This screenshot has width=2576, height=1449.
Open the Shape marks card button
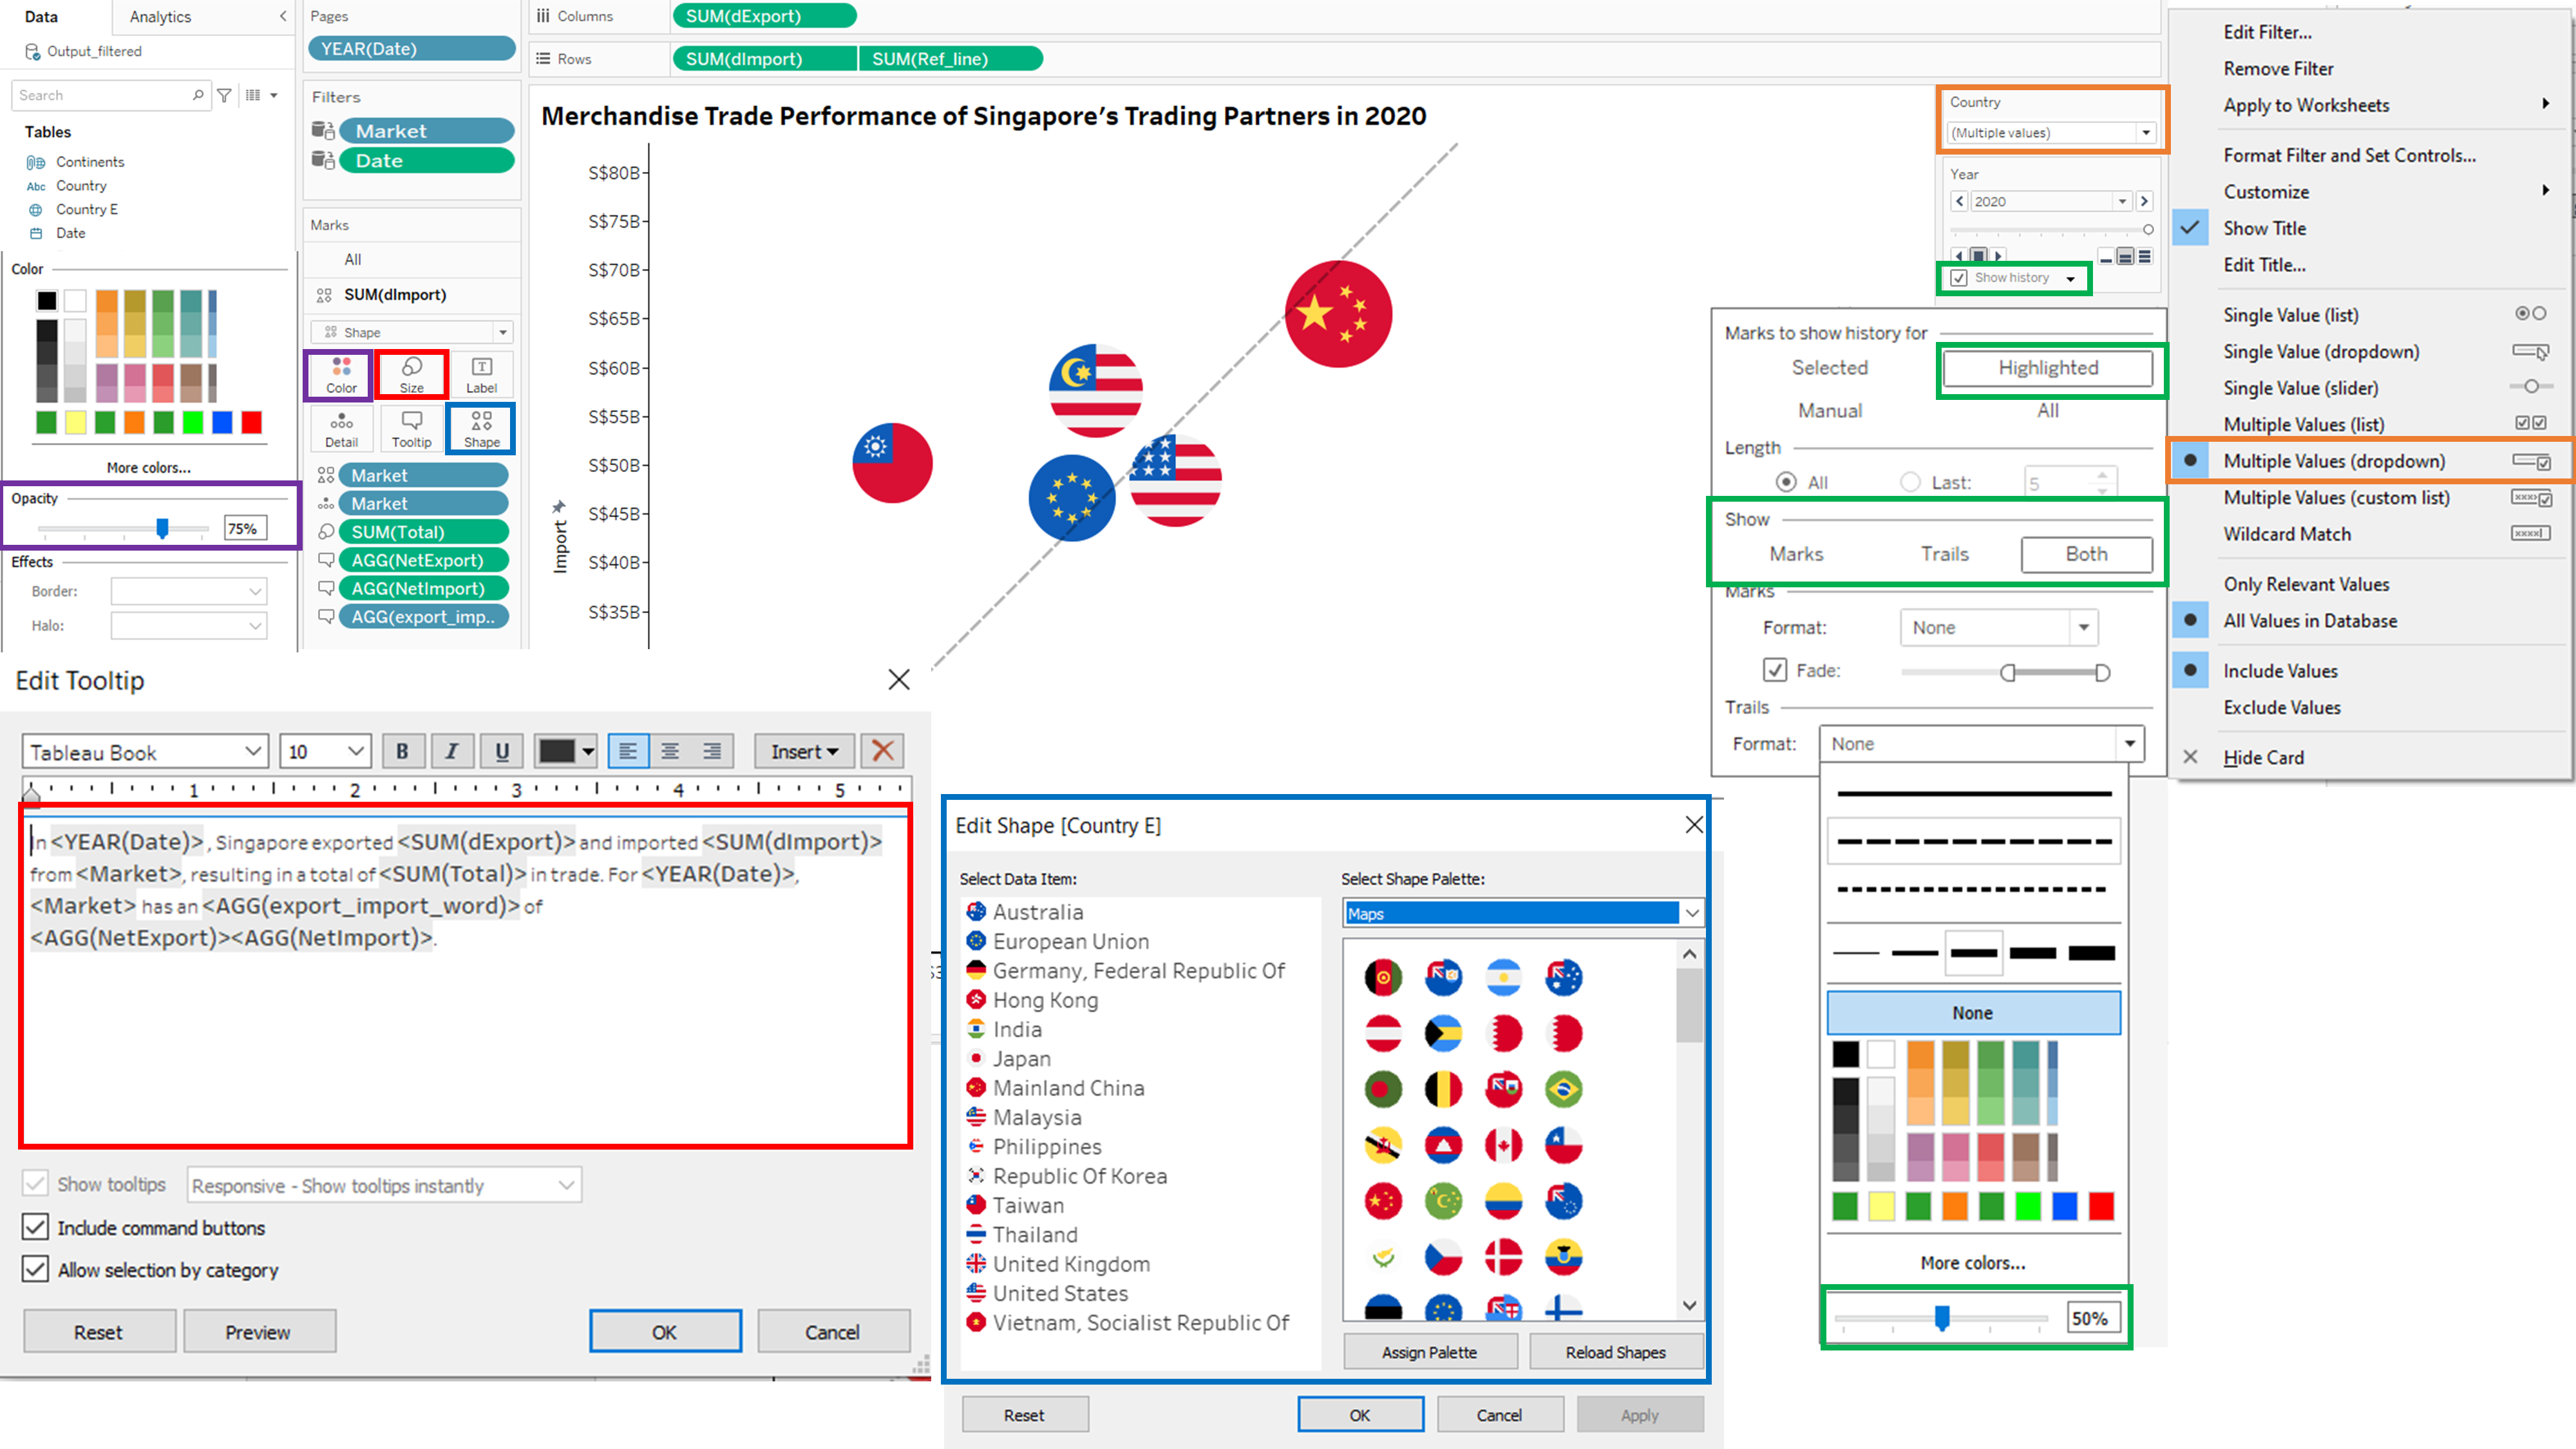click(x=481, y=429)
